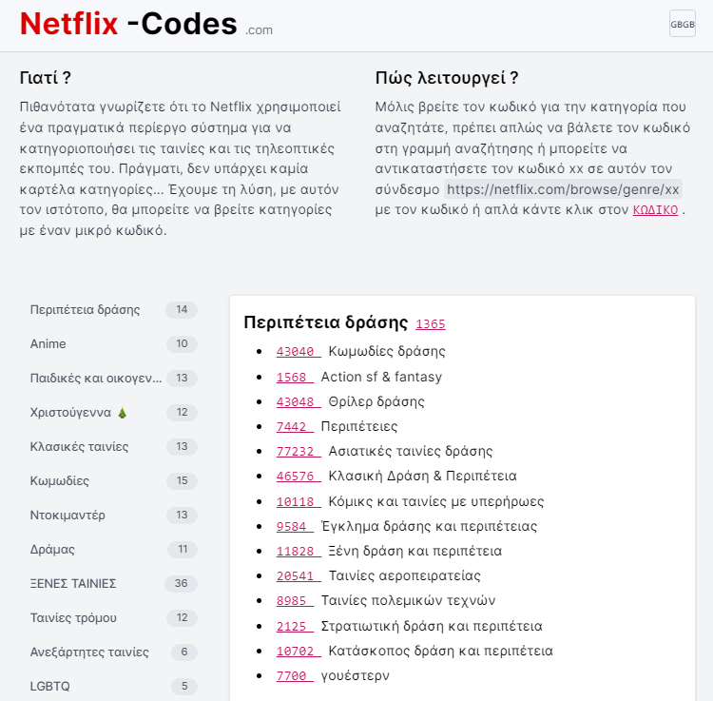Open code 1568 for Action sf & fantasy

pyautogui.click(x=295, y=377)
